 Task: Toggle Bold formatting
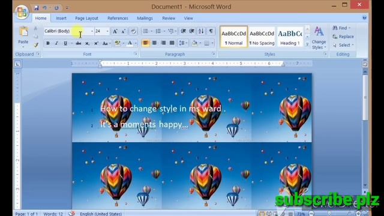point(48,43)
